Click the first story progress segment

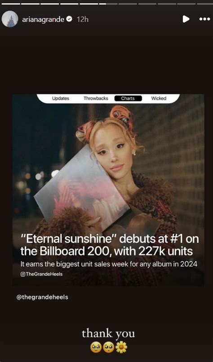(11, 4)
